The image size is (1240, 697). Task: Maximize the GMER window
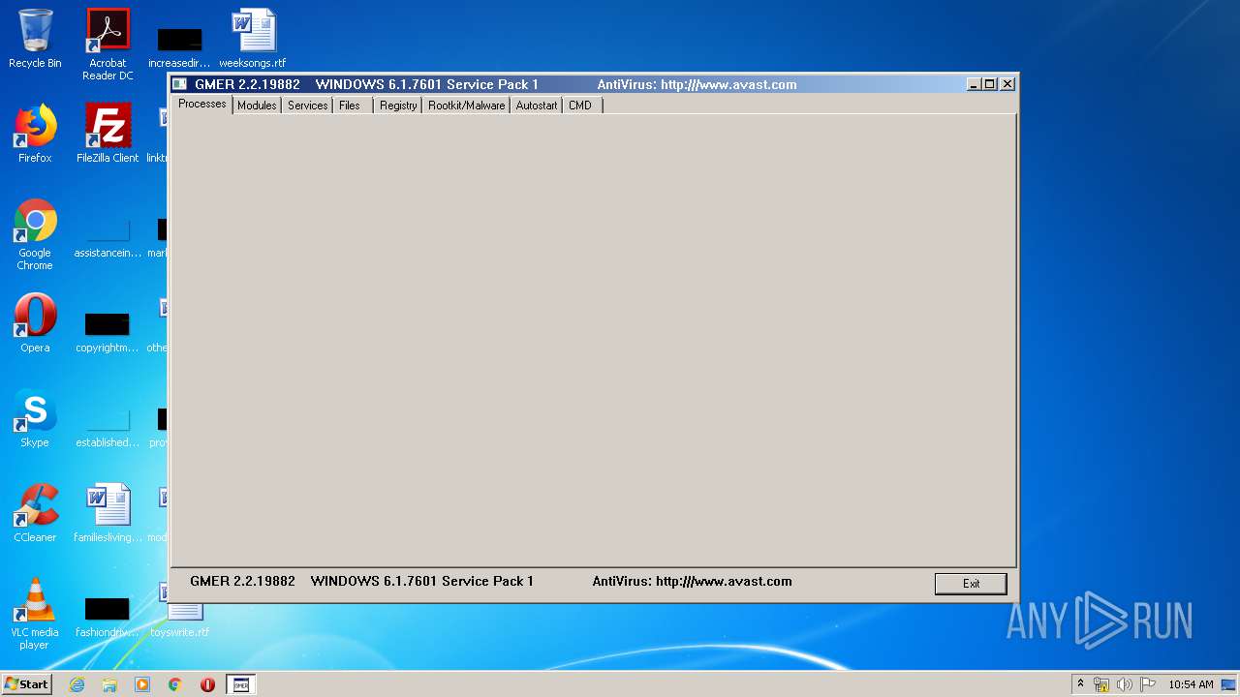pyautogui.click(x=989, y=84)
